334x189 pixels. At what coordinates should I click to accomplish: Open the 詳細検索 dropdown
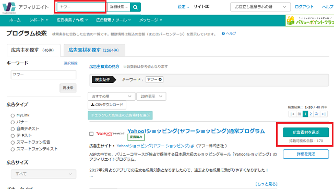118,7
